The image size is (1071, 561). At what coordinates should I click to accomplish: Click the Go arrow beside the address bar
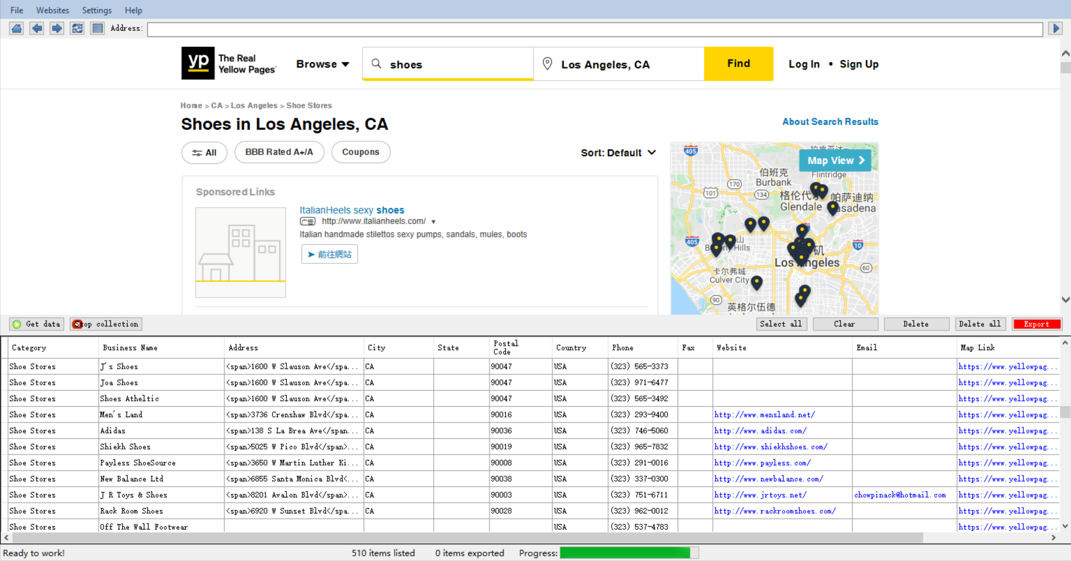pyautogui.click(x=1055, y=28)
